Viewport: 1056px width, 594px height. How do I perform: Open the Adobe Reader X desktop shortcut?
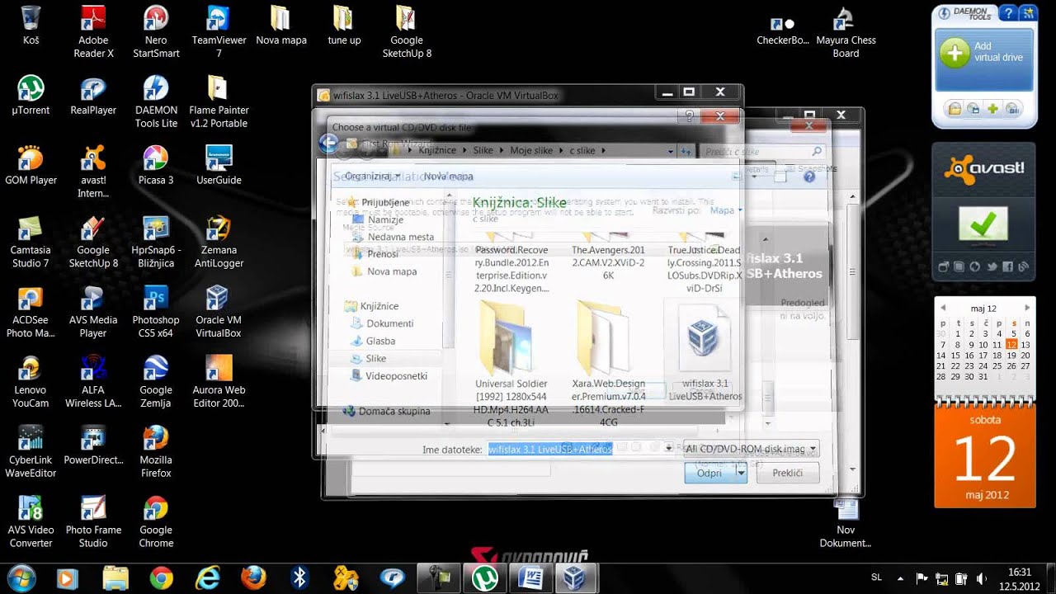[x=93, y=31]
